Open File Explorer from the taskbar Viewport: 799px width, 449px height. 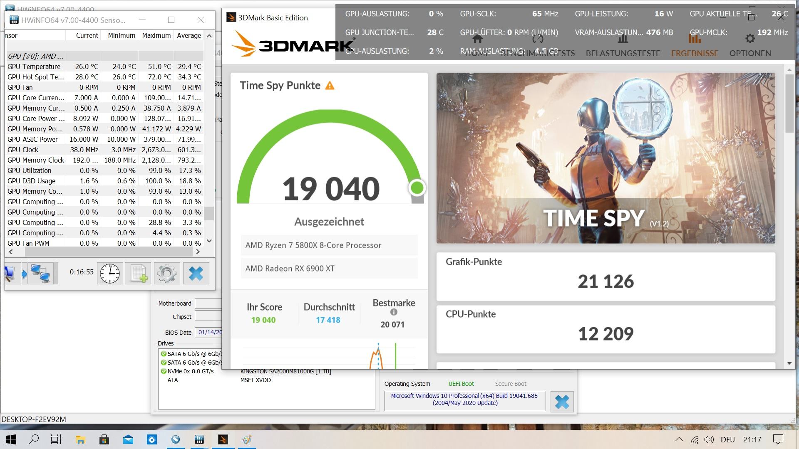[x=80, y=439]
